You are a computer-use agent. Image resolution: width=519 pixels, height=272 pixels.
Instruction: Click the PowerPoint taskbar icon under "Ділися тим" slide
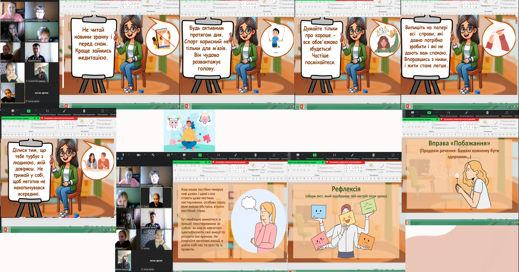click(x=6, y=229)
